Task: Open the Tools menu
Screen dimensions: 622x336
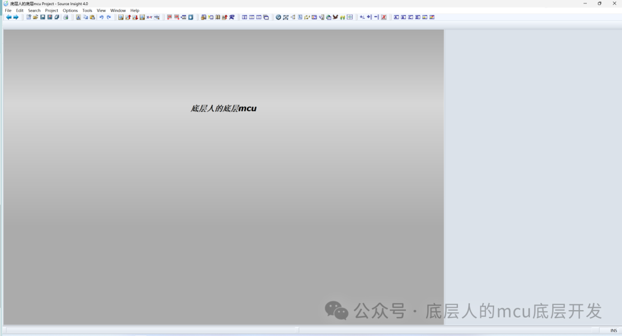Action: click(87, 10)
